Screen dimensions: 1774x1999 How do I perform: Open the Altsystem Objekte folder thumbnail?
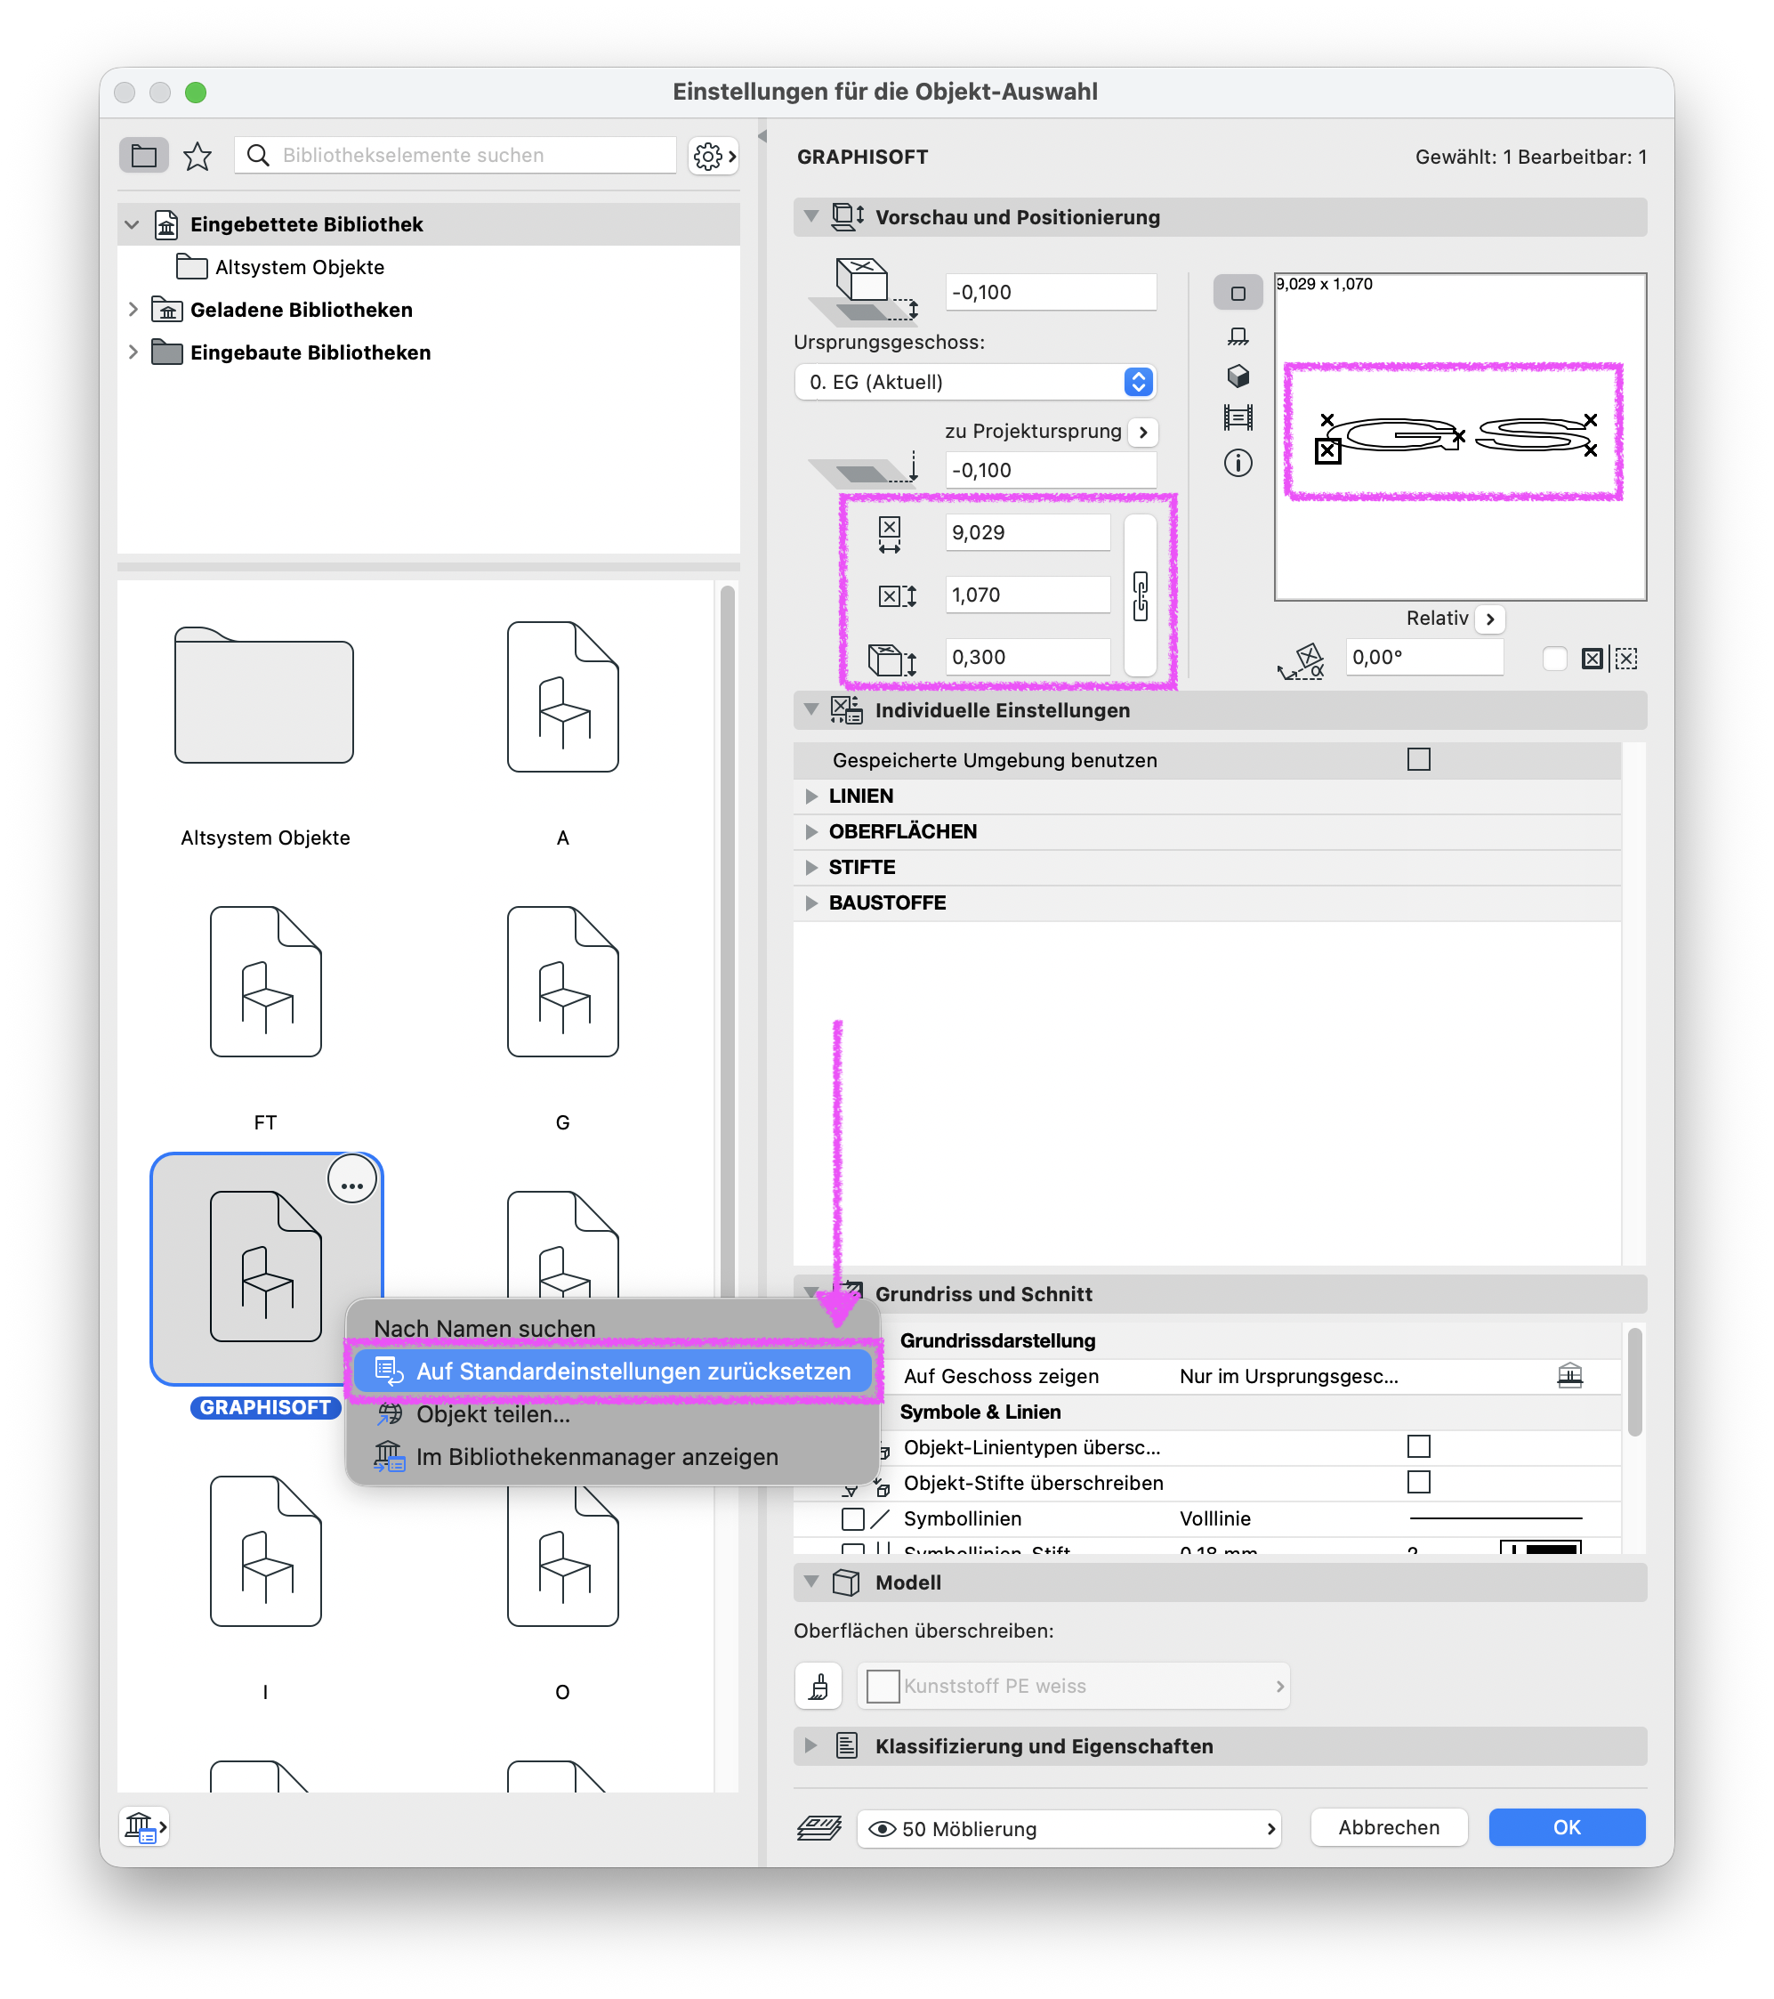click(x=264, y=695)
